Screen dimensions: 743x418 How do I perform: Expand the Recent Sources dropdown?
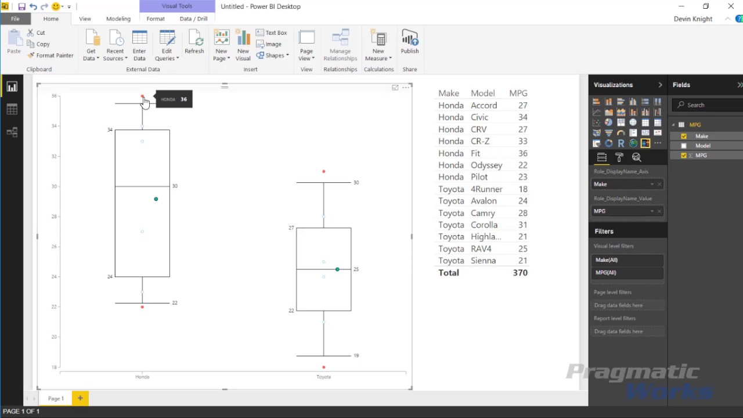tap(115, 55)
